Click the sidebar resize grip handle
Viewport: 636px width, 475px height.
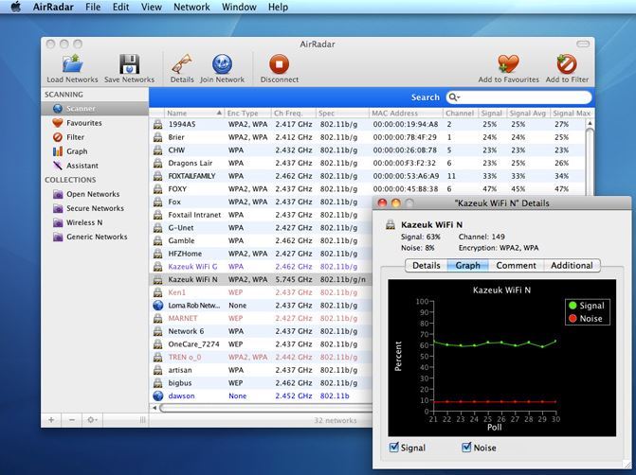point(143,420)
